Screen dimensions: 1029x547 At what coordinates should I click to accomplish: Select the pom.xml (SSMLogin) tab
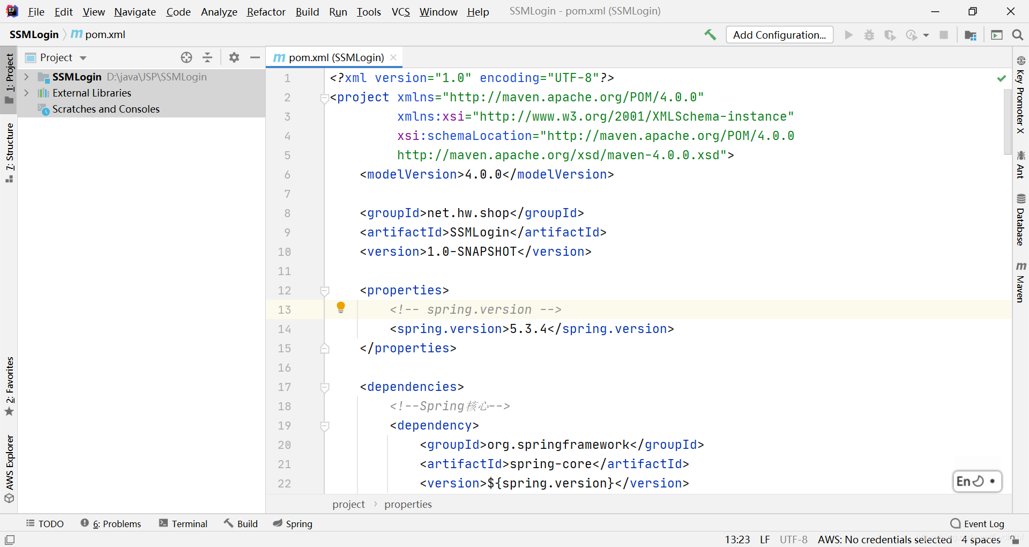coord(335,57)
